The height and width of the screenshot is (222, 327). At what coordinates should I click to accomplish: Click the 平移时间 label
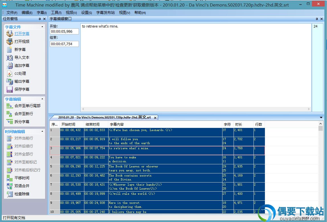click(x=22, y=178)
